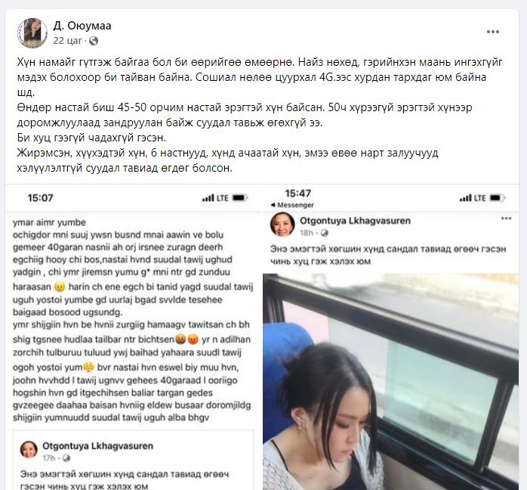This screenshot has width=527, height=490.
Task: Click the battery icon at 15:47
Action: pos(498,197)
